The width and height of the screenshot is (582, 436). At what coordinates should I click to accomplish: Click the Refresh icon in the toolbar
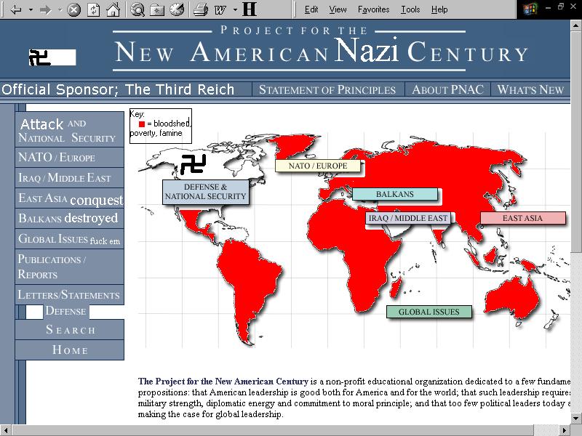point(93,9)
